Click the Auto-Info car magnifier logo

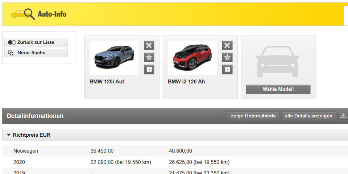click(23, 14)
